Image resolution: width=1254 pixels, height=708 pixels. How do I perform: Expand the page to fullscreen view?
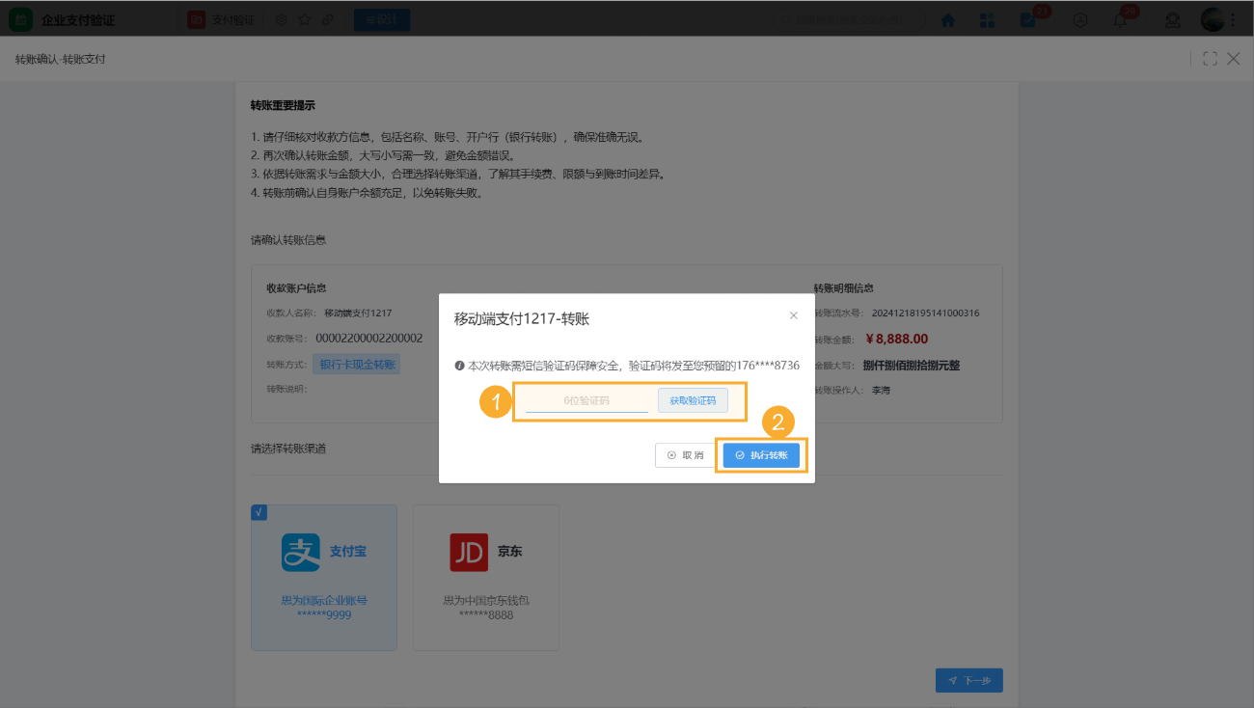[x=1210, y=59]
